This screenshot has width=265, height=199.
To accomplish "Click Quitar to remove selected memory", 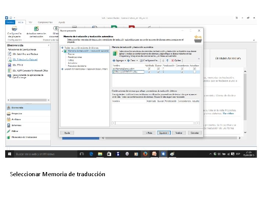I will tap(176, 60).
